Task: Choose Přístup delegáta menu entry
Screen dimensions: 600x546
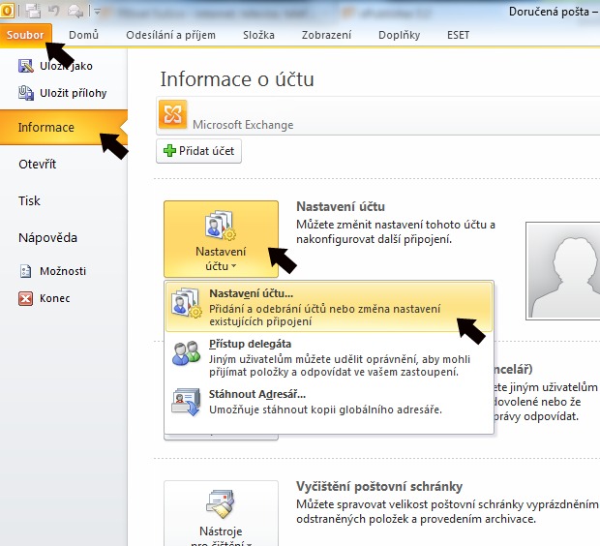Action: tap(329, 357)
